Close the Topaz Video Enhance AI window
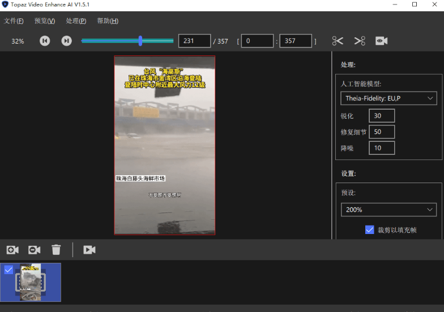This screenshot has width=444, height=312. coord(435,5)
